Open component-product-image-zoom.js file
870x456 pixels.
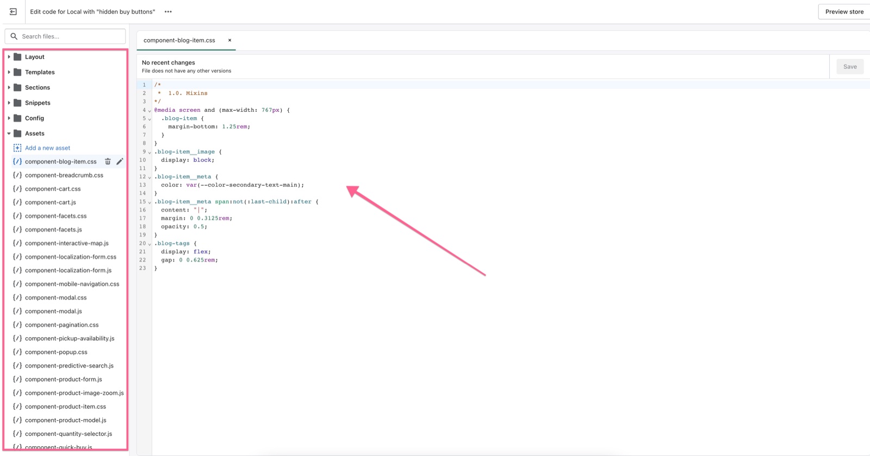click(74, 393)
